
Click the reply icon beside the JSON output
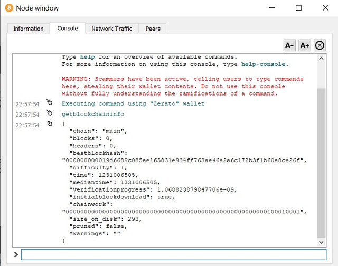pos(50,123)
